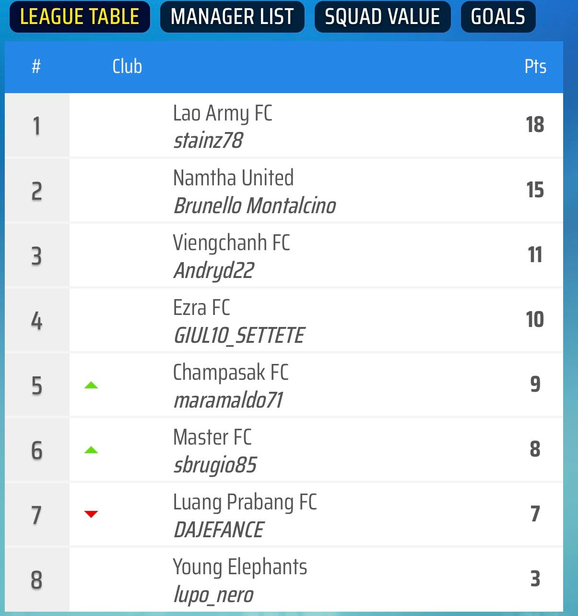This screenshot has width=578, height=616.
Task: Select the Lao Army FC club row
Action: coord(283,125)
